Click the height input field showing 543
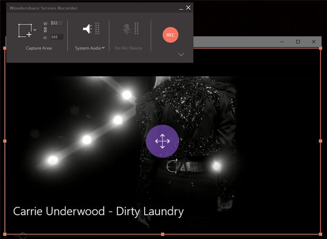This screenshot has height=239, width=327. pyautogui.click(x=57, y=37)
